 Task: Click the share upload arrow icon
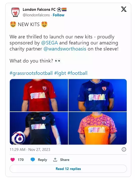coord(55,160)
